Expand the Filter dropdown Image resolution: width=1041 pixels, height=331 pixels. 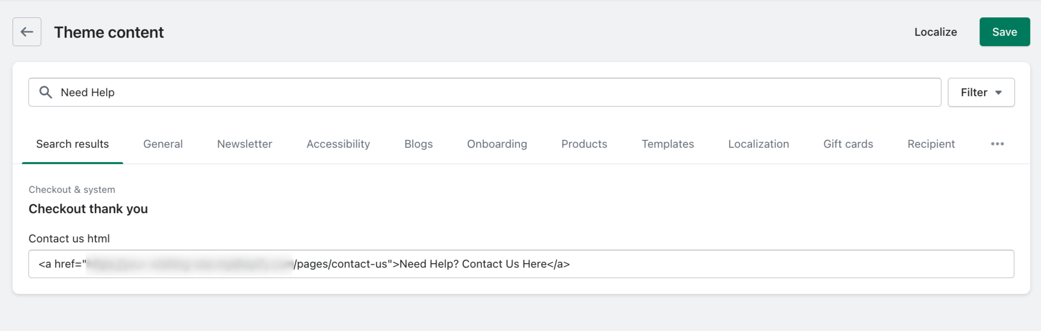(x=980, y=92)
